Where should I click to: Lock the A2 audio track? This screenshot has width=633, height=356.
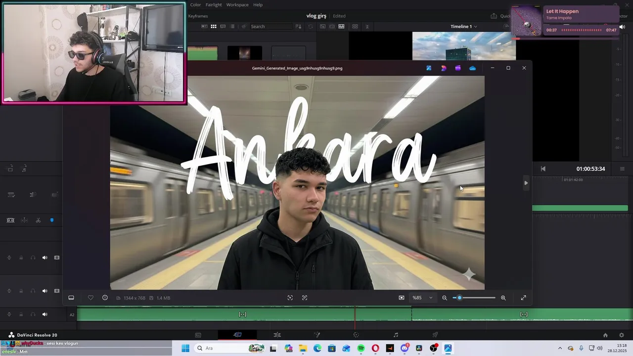21,314
